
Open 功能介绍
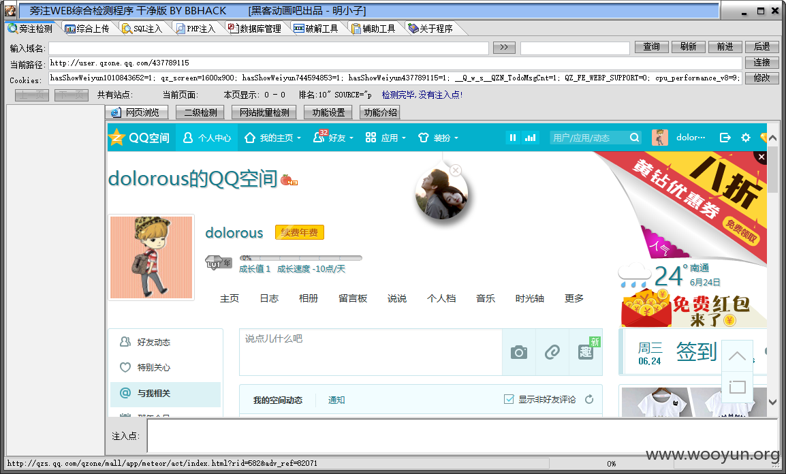tap(380, 112)
